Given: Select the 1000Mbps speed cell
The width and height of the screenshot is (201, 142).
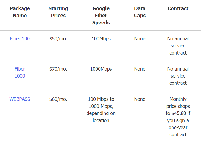Looking at the screenshot, I should (x=101, y=69).
